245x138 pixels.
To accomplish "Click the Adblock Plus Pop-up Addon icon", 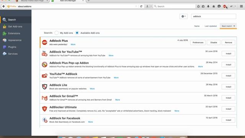I will click(x=44, y=65).
